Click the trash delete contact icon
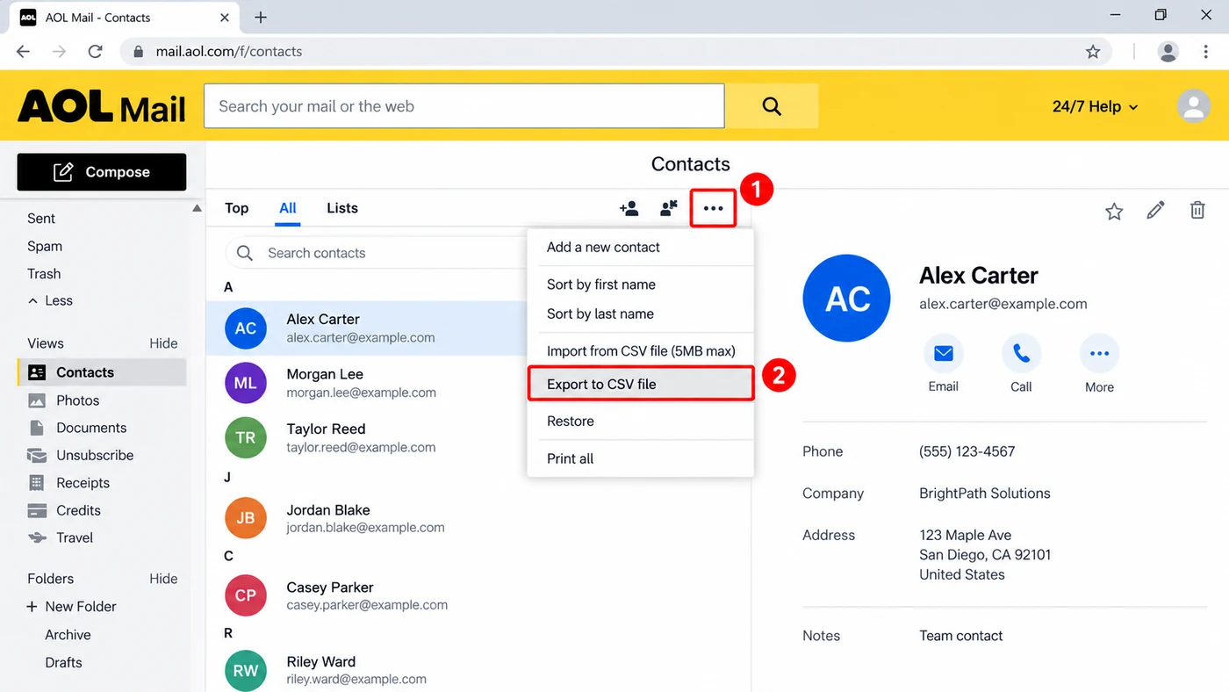The image size is (1229, 692). (x=1197, y=211)
